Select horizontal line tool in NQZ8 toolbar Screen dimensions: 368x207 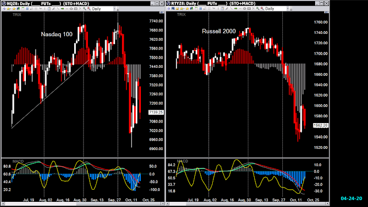(67, 9)
